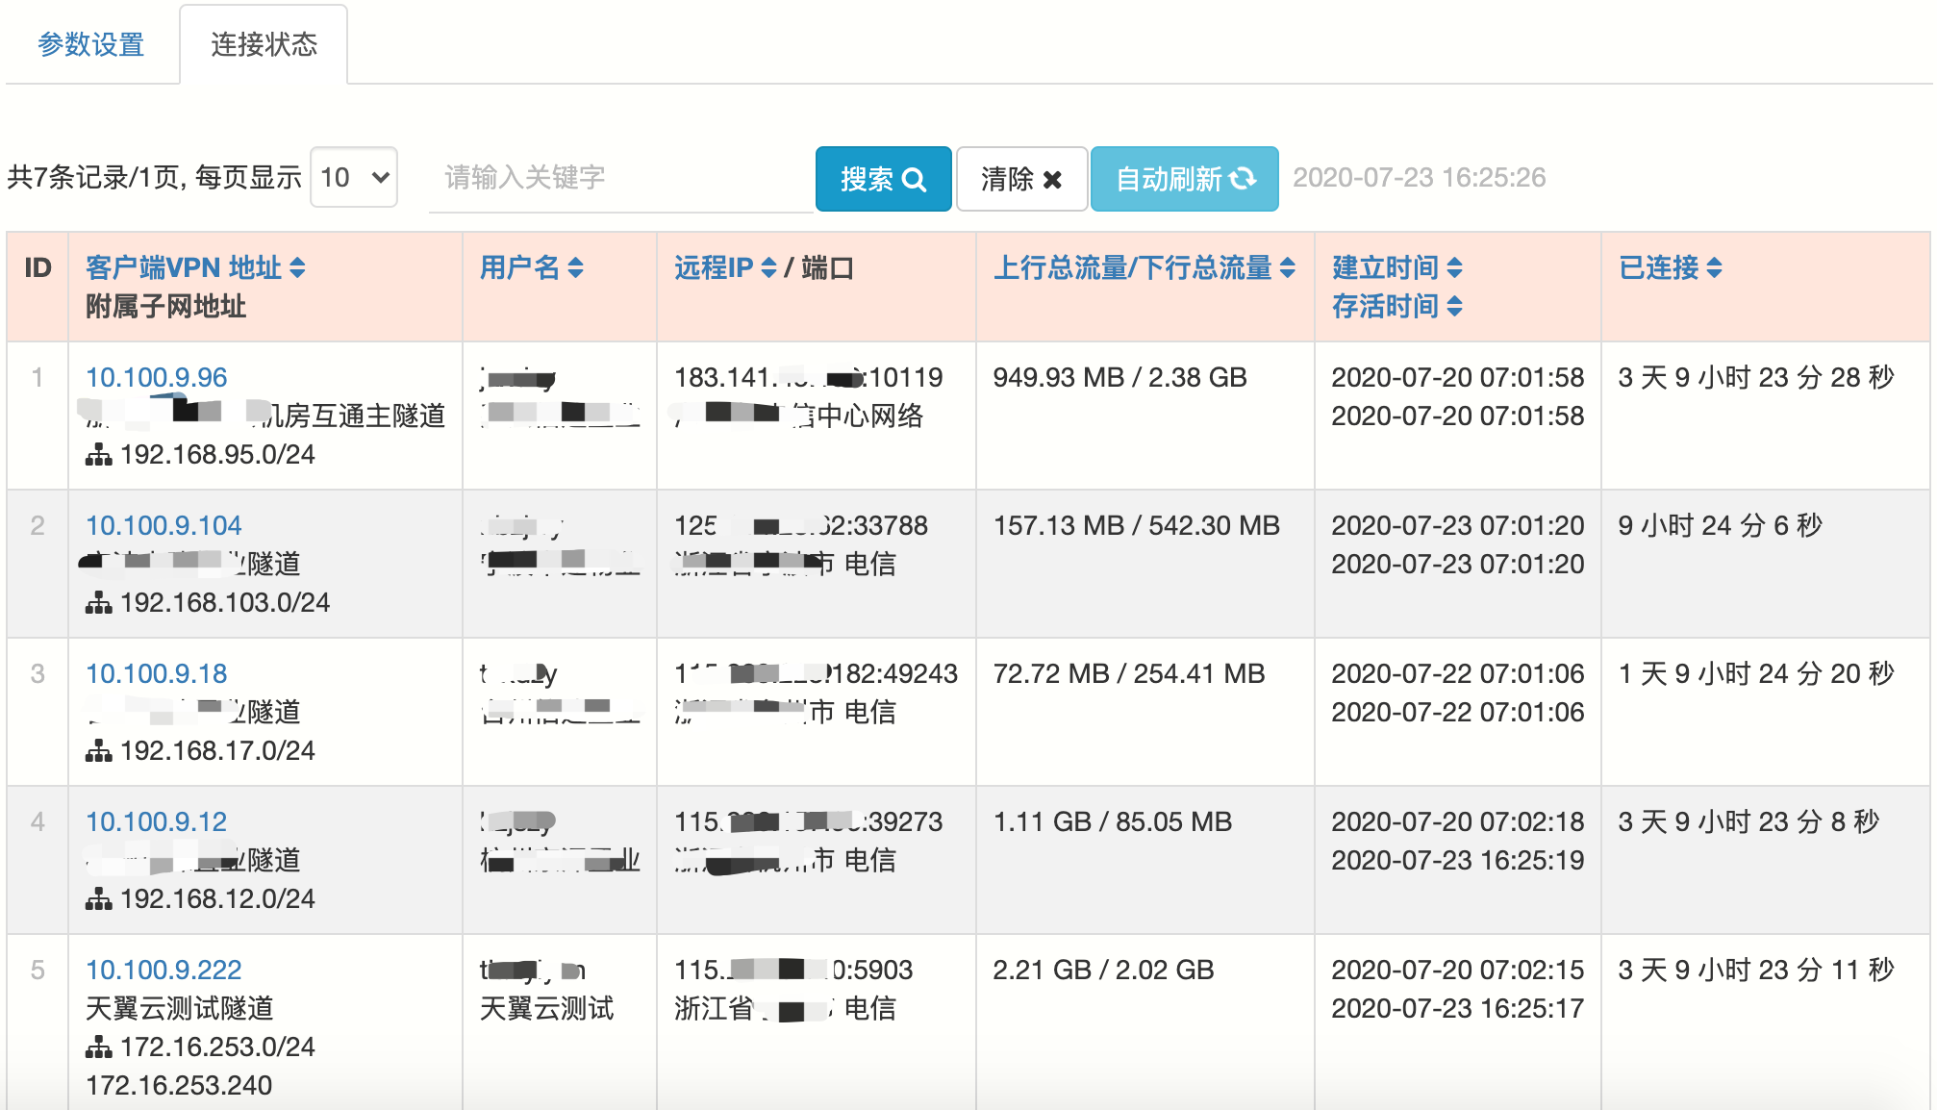Click sort arrows beside 客户端VPN 地址 header

pos(297,268)
